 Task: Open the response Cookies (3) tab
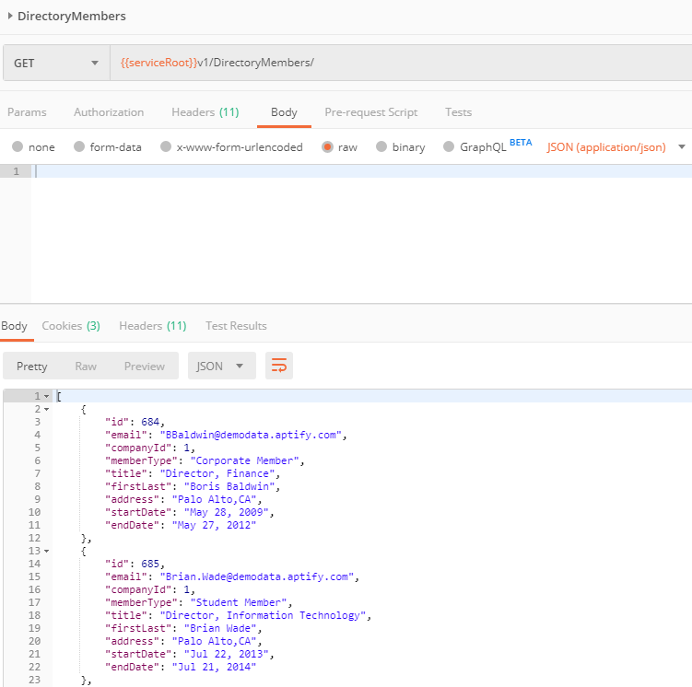pyautogui.click(x=71, y=326)
